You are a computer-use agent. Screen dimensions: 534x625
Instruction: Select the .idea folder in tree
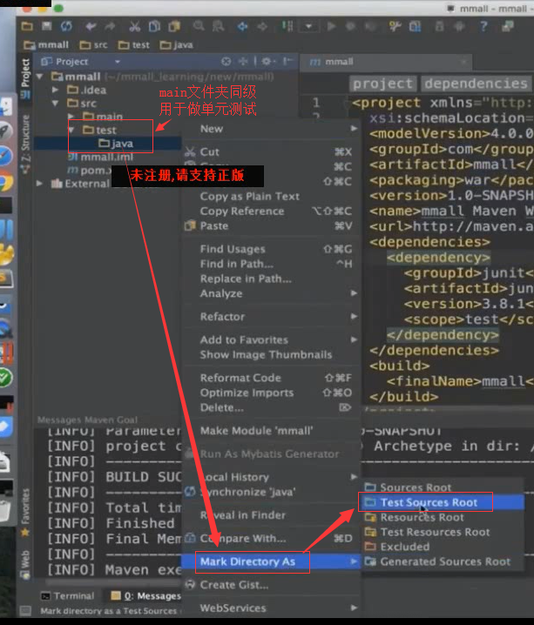tap(86, 90)
